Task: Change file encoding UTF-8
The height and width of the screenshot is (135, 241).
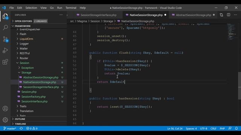Action: (x=203, y=129)
